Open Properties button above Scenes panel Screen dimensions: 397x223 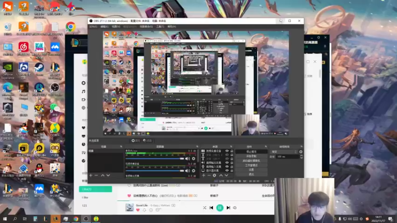click(135, 141)
